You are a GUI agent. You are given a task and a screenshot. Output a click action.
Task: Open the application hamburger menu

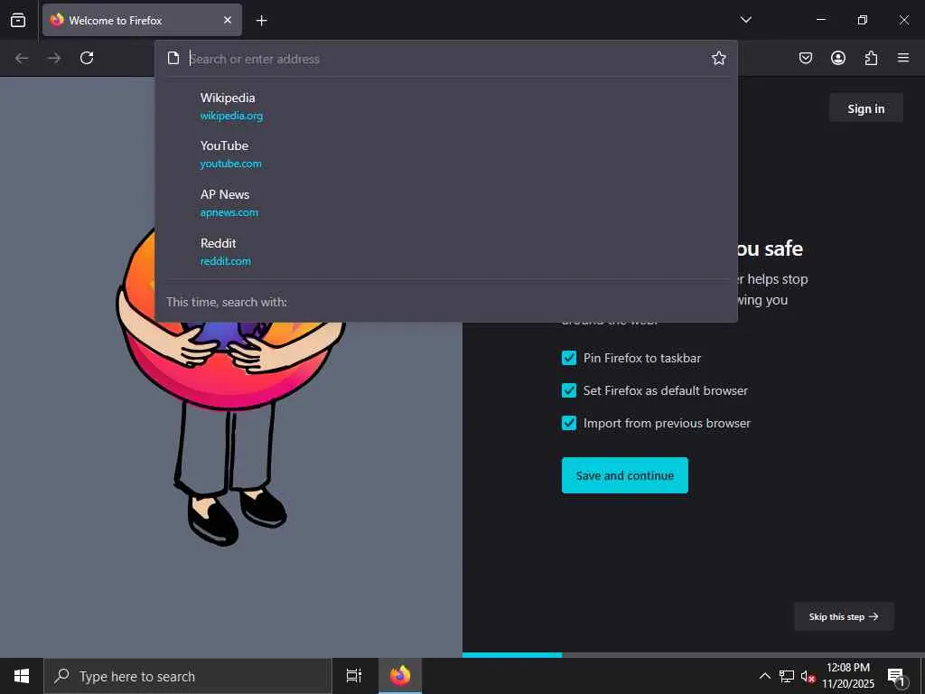903,58
